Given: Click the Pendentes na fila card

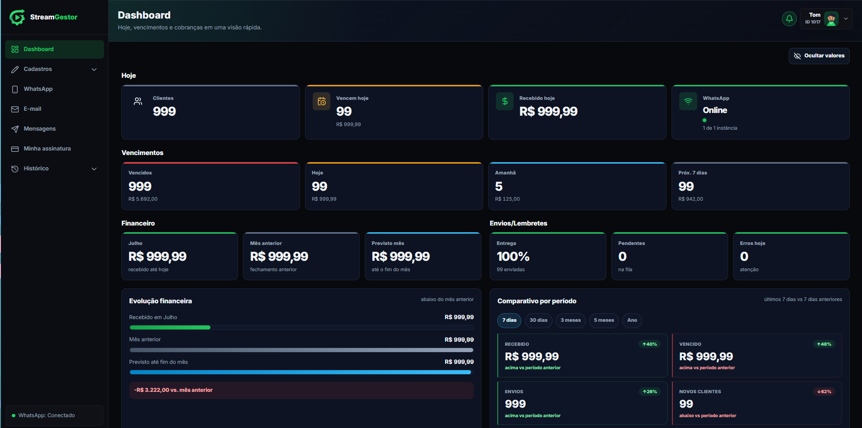Looking at the screenshot, I should pos(669,256).
